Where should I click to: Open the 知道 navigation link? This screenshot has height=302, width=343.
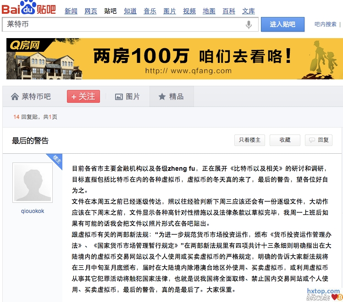click(x=130, y=11)
